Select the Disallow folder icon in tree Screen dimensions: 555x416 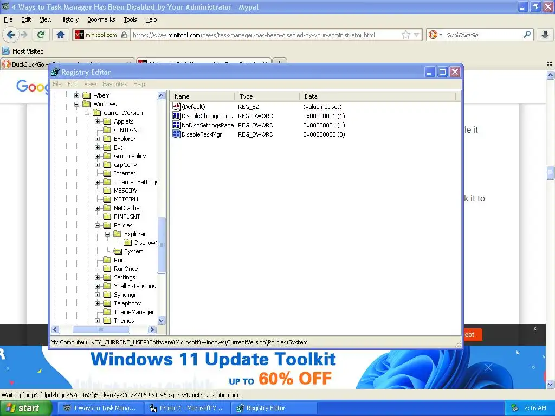click(x=128, y=243)
